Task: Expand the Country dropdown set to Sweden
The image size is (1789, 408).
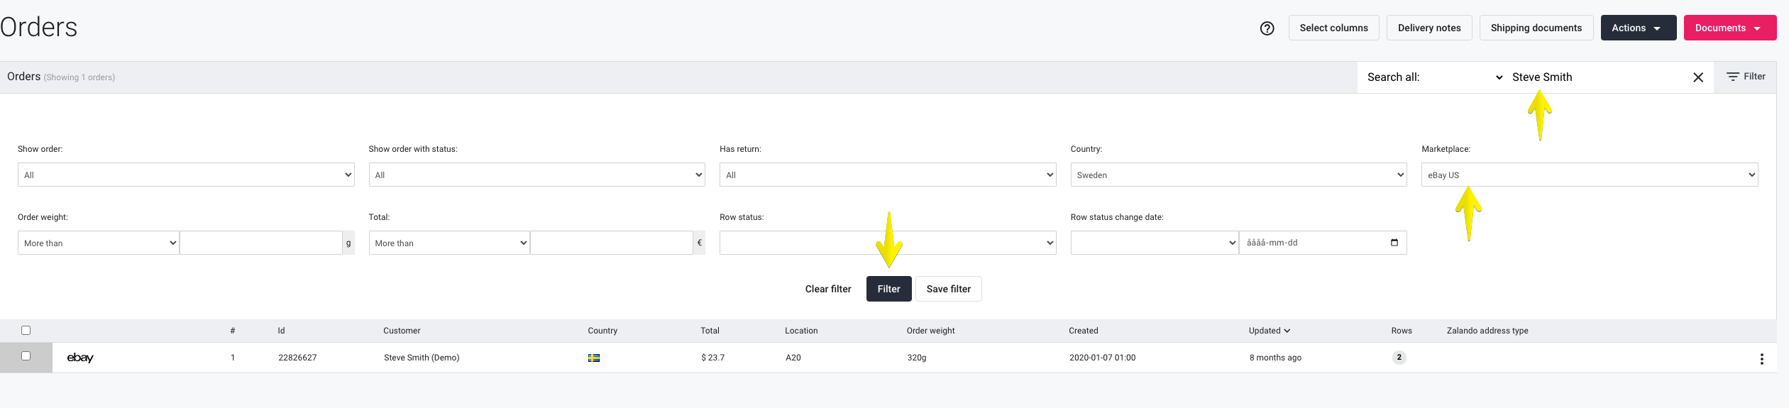Action: click(1238, 175)
